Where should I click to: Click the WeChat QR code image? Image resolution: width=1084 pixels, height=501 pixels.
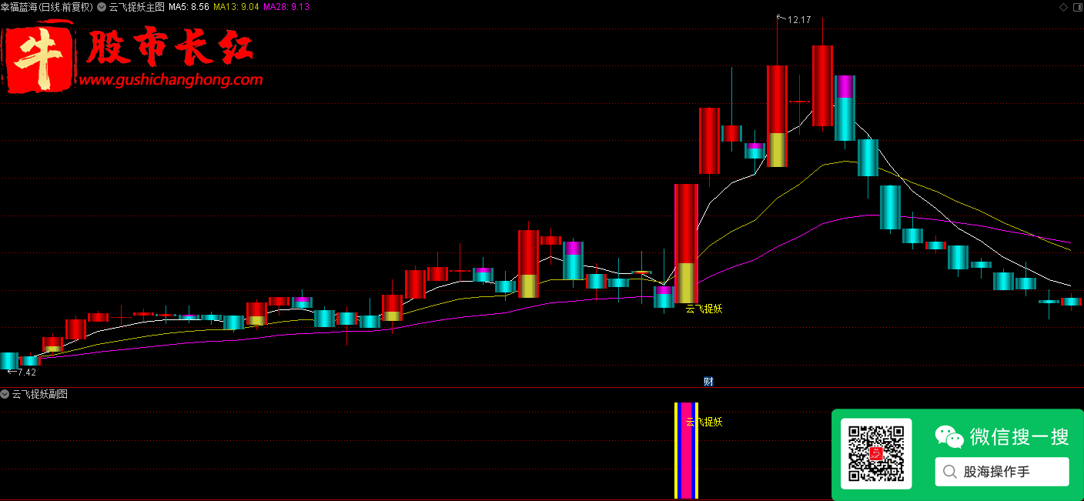click(875, 454)
